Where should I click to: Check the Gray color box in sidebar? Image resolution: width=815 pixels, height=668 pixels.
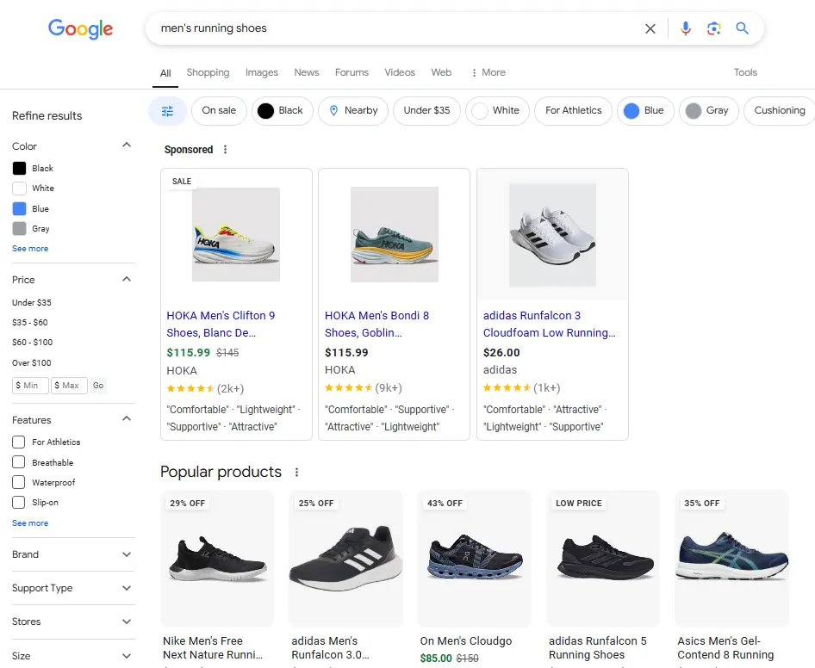pyautogui.click(x=19, y=229)
